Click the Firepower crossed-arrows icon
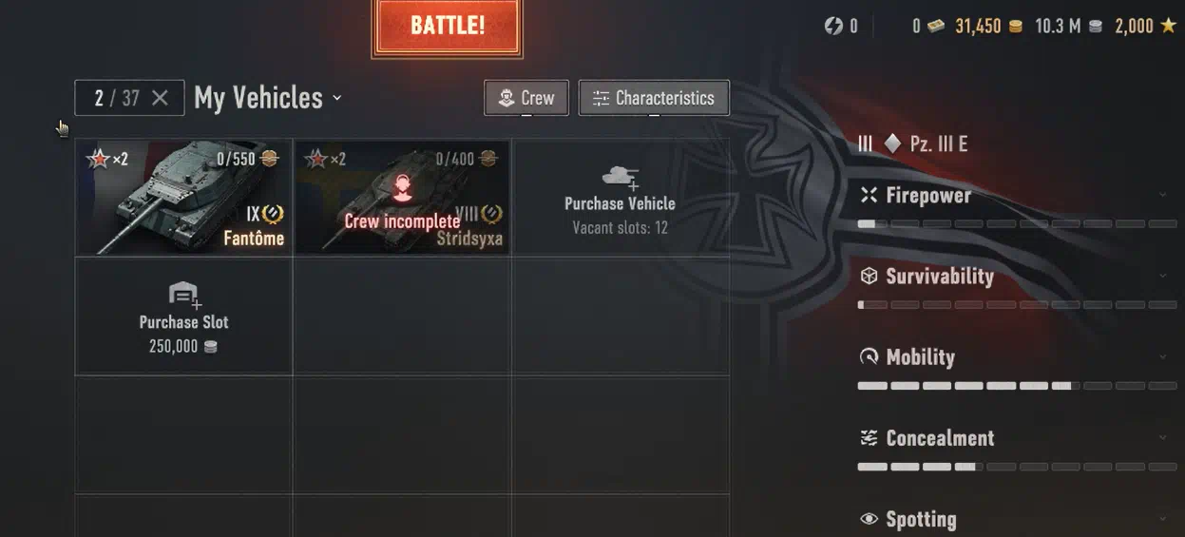Image resolution: width=1185 pixels, height=537 pixels. pos(869,195)
